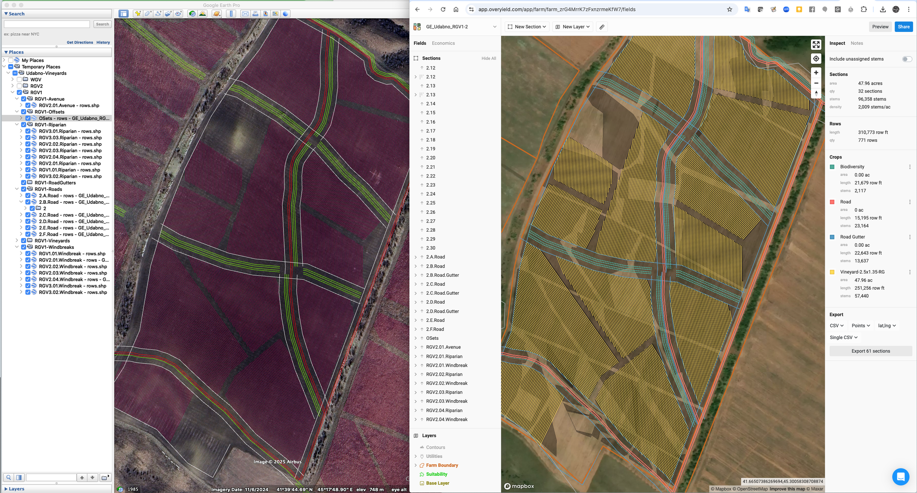Check the My Places checkbox
Screen dimensions: 917x493
11,60
